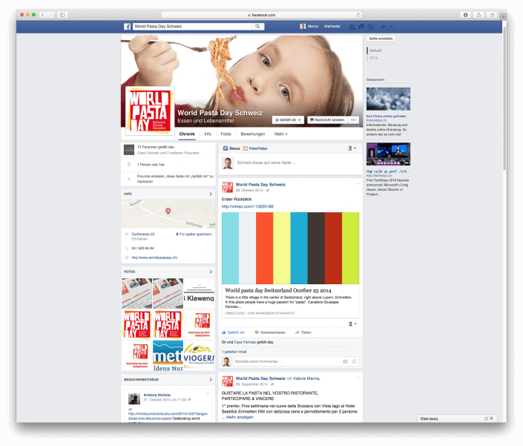This screenshot has width=523, height=446.
Task: Open friend requests icon in top bar
Action: point(352,27)
